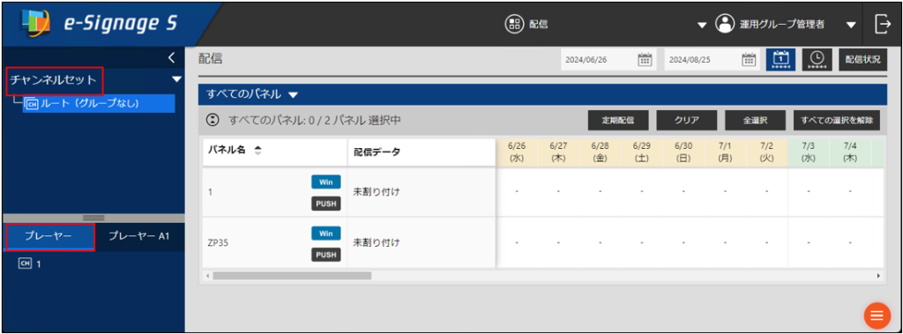Switch to clock time view icon
Screen dimensions: 903x334
coord(817,59)
